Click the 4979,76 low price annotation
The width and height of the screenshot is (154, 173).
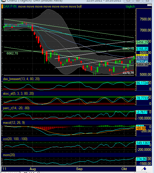tap(128, 73)
